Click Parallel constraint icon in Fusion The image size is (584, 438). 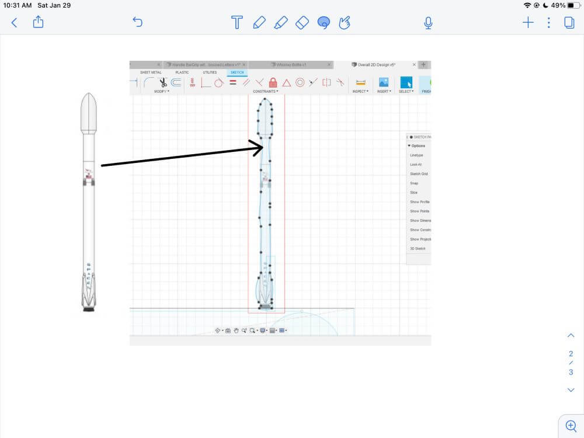coord(246,82)
